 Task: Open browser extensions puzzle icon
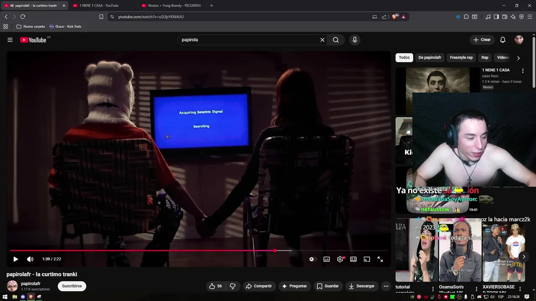tap(466, 17)
